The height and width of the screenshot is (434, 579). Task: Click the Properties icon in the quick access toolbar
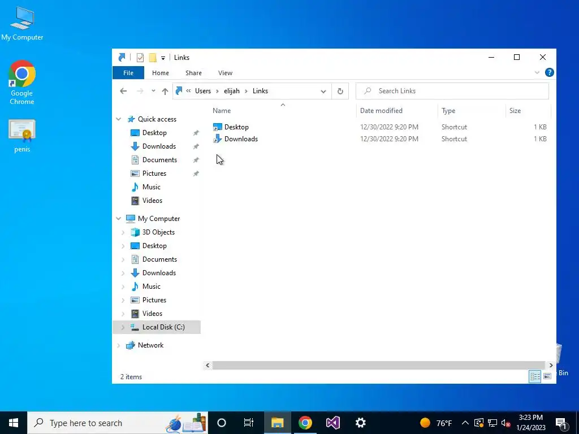pyautogui.click(x=140, y=58)
